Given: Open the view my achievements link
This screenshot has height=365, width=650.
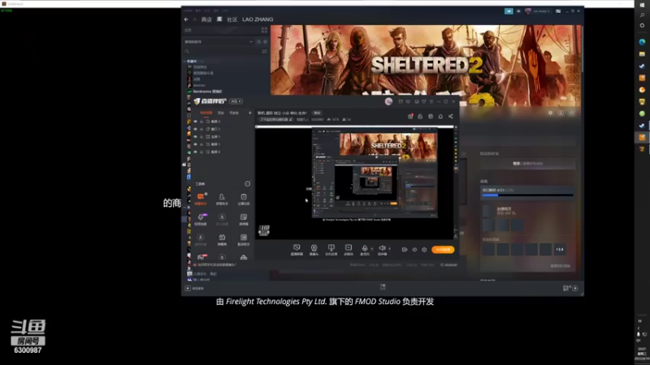Looking at the screenshot, I should pos(560,266).
